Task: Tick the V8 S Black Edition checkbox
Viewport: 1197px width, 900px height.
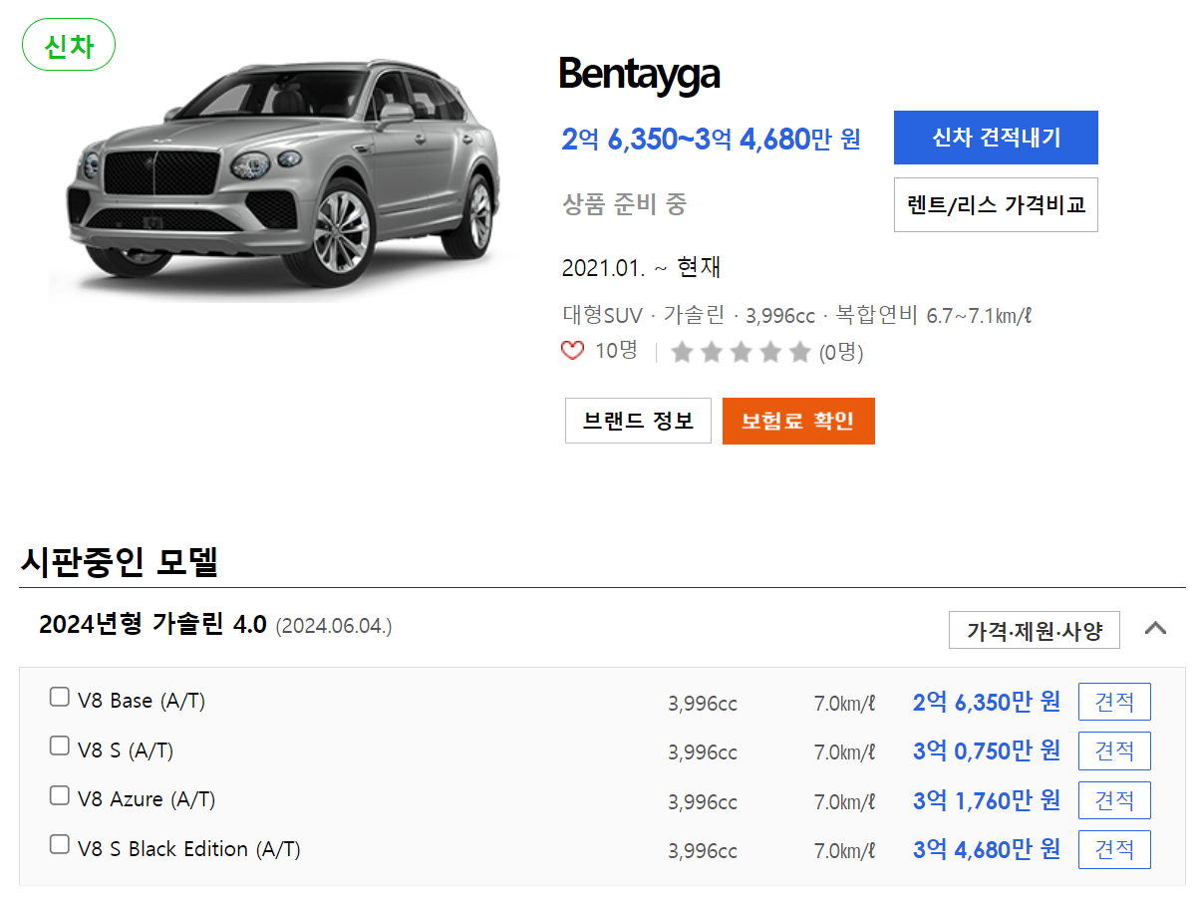Action: tap(60, 845)
